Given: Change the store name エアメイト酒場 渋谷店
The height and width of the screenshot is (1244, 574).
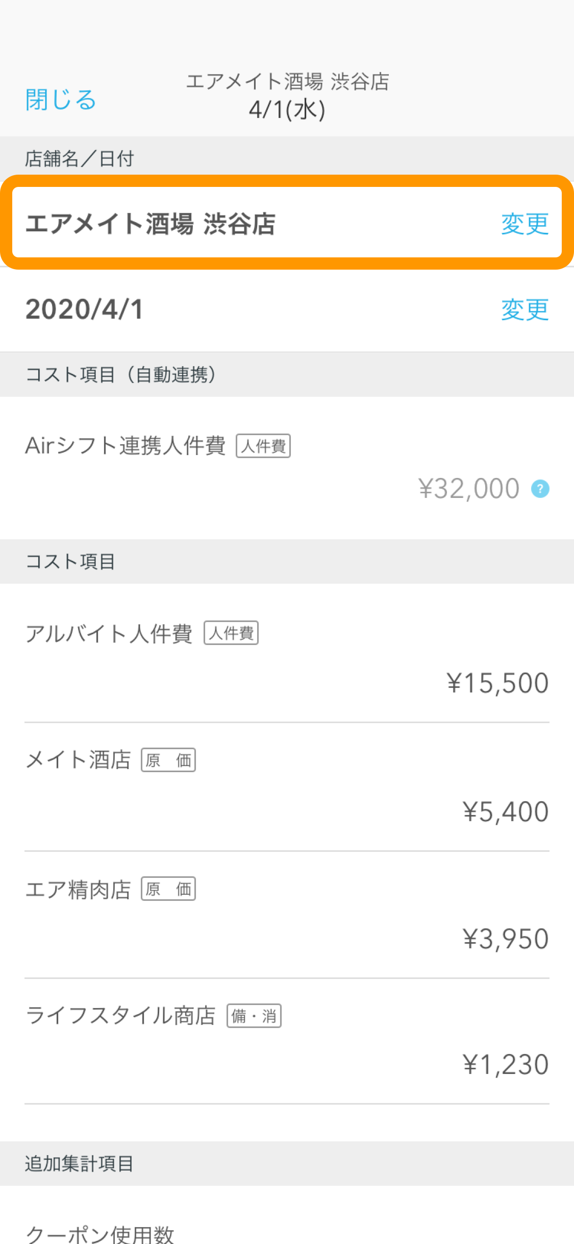Looking at the screenshot, I should 525,224.
